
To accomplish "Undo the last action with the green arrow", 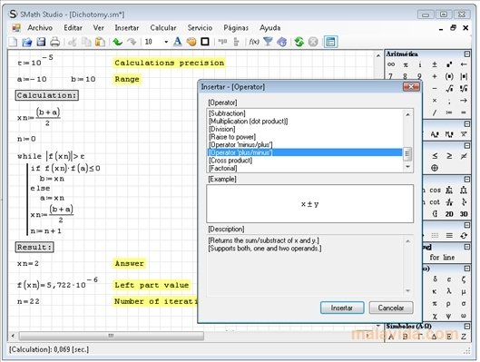I will (x=118, y=42).
